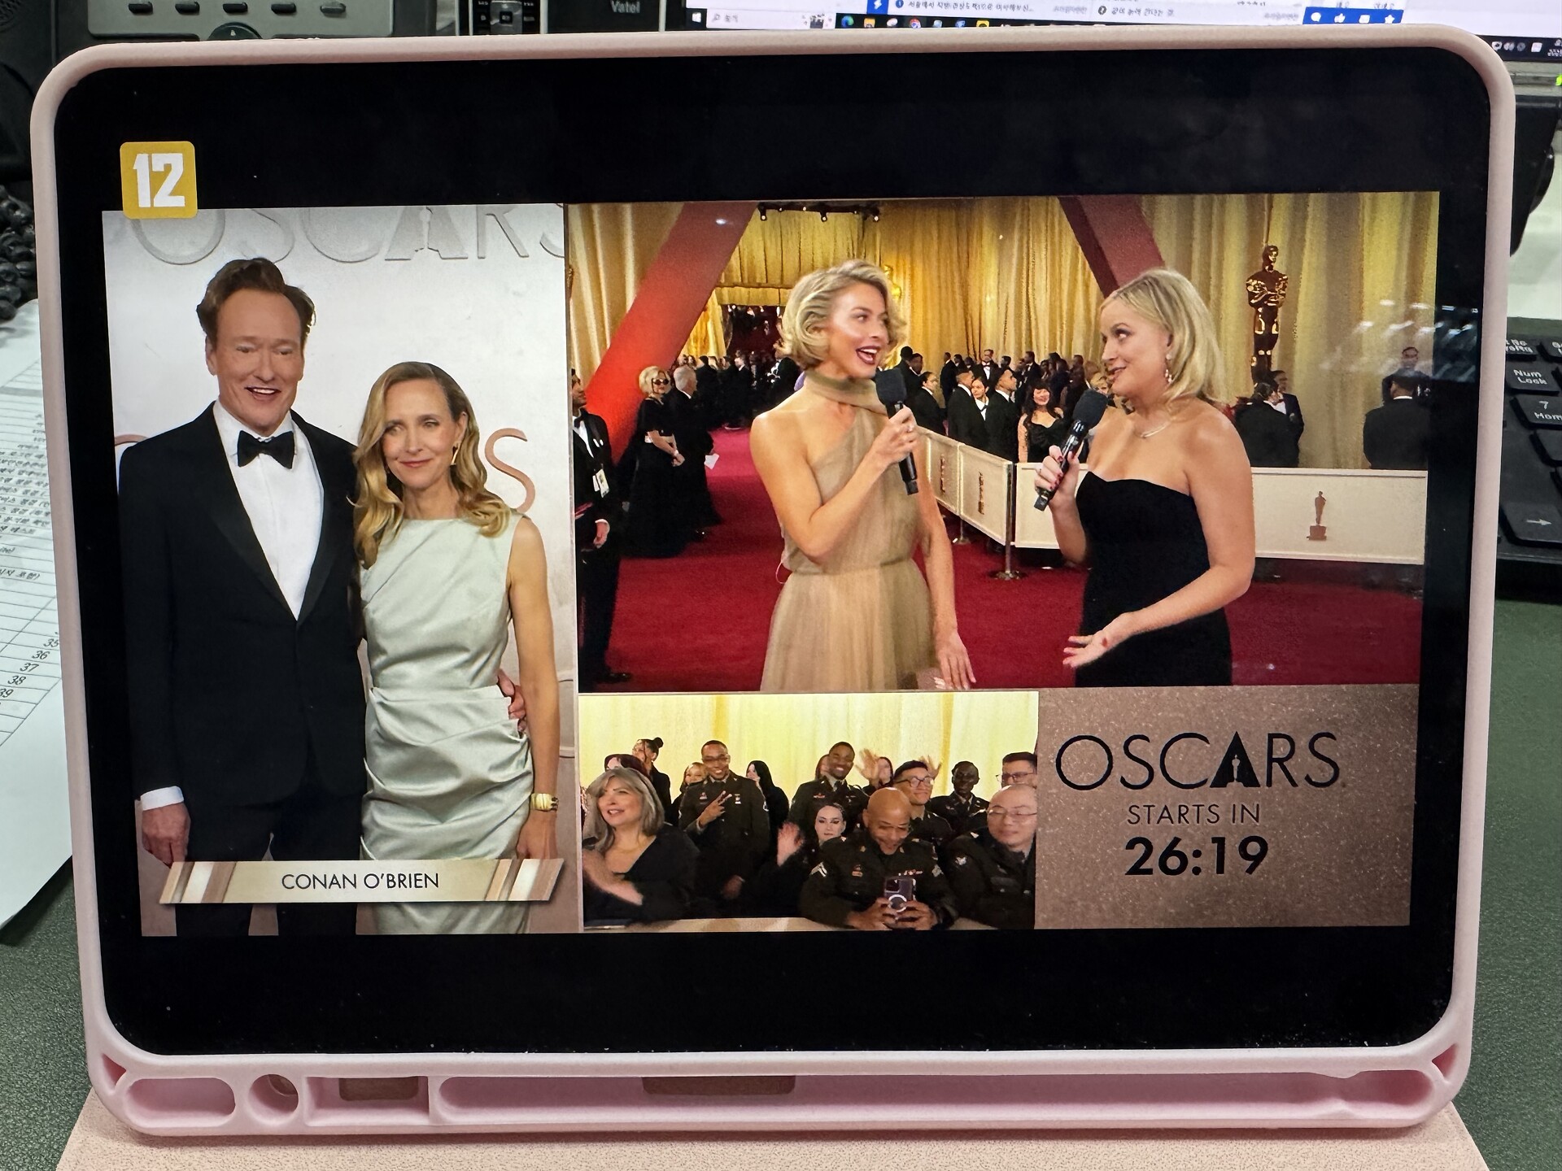Click the square icon in blue toolbar
Viewport: 1562px width, 1171px height.
pyautogui.click(x=1364, y=19)
